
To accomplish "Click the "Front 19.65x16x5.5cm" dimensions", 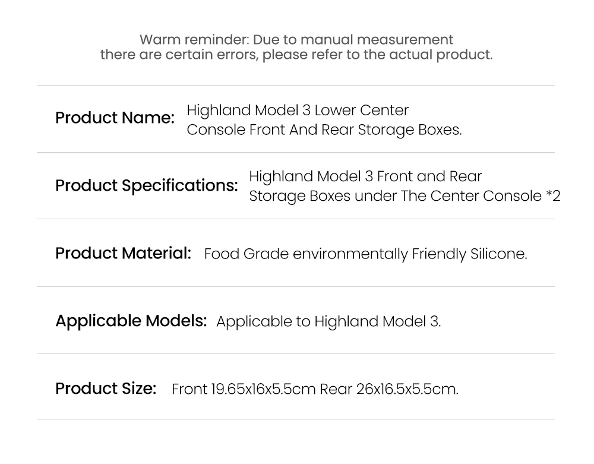I will 244,390.
